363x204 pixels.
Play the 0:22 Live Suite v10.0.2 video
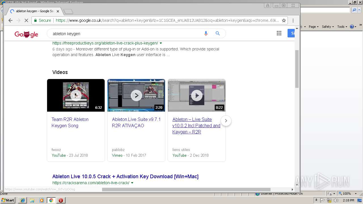(197, 95)
